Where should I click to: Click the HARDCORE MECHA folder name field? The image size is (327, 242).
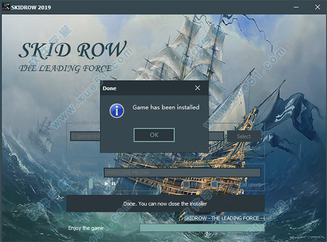[x=181, y=173]
